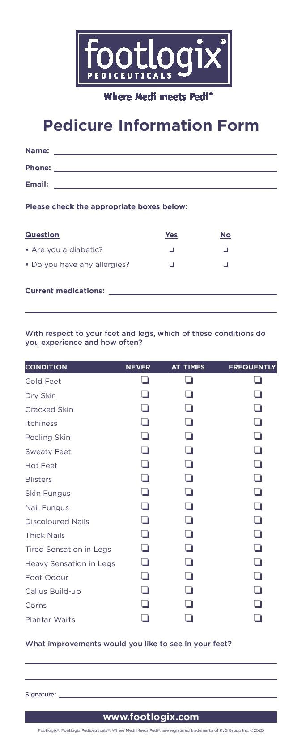Click the Signature line
The height and width of the screenshot is (756, 302).
(167, 694)
